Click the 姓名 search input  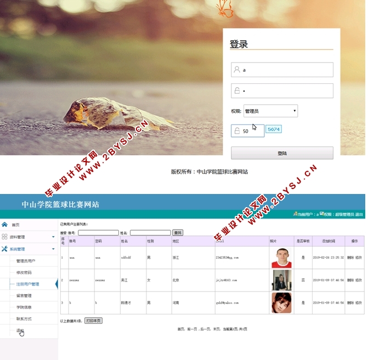150,233
